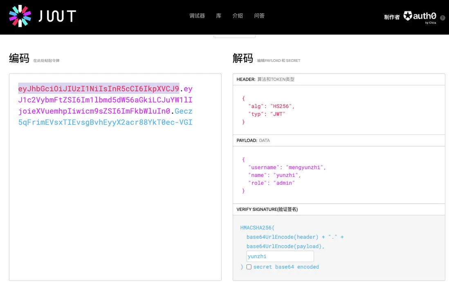Click the partially hidden algorithm dropdown at top
449x282 pixels.
click(x=234, y=36)
